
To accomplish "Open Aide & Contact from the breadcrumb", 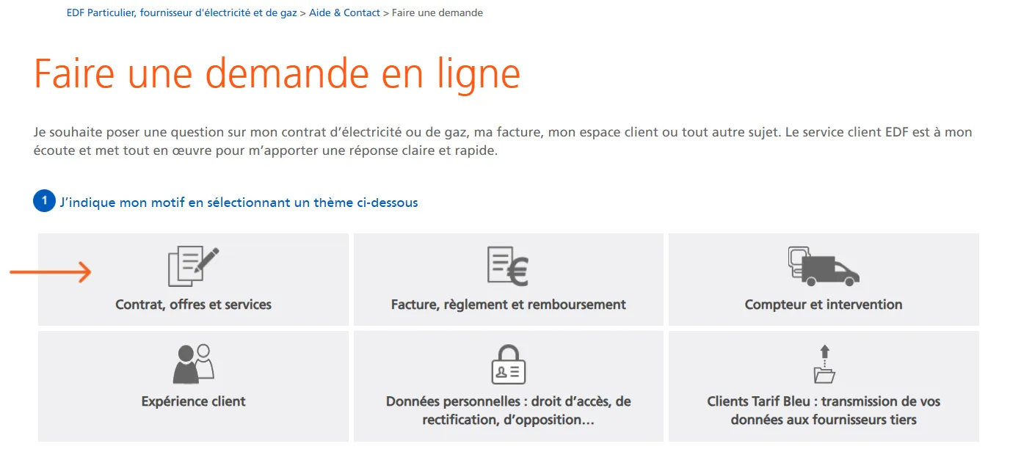I will [344, 12].
